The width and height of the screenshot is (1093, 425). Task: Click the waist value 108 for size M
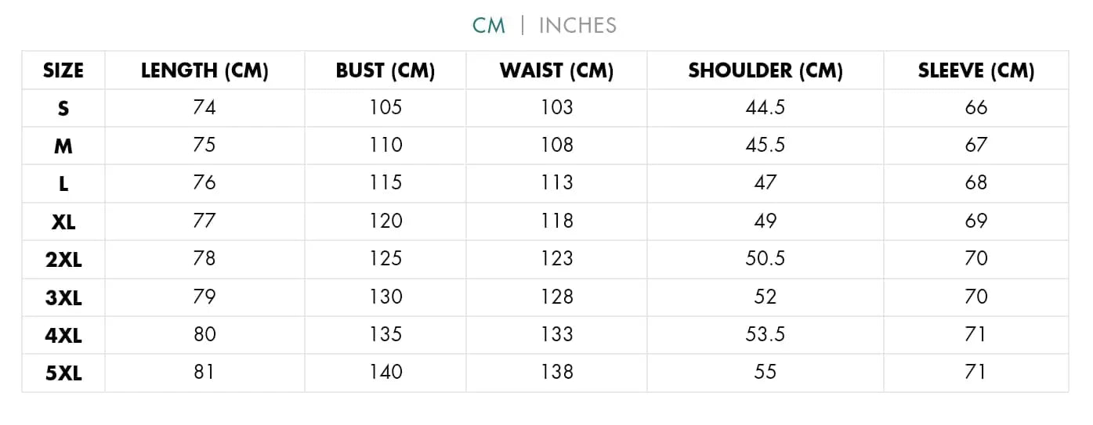(x=556, y=145)
